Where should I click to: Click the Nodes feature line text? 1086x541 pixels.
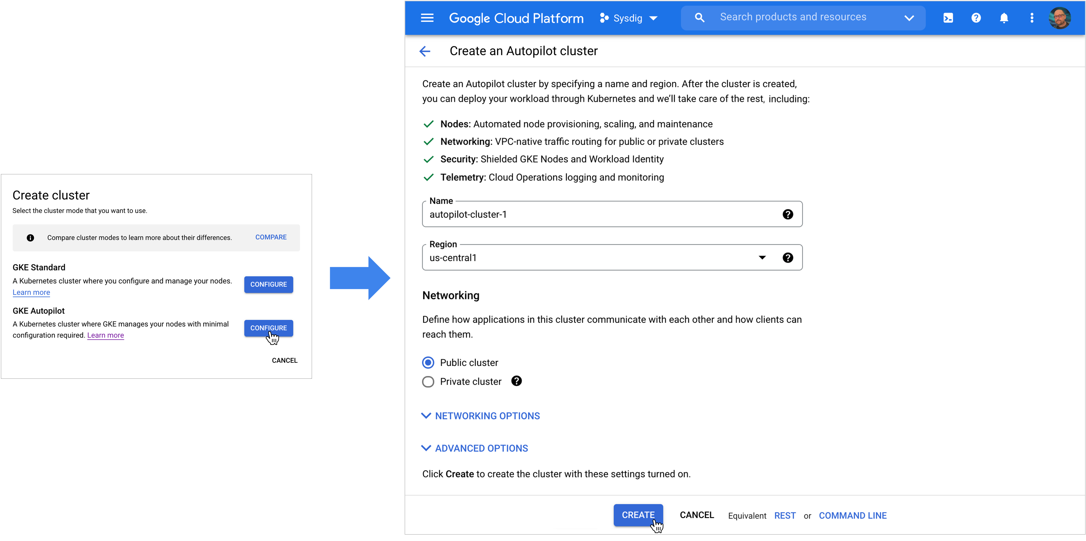(x=576, y=124)
